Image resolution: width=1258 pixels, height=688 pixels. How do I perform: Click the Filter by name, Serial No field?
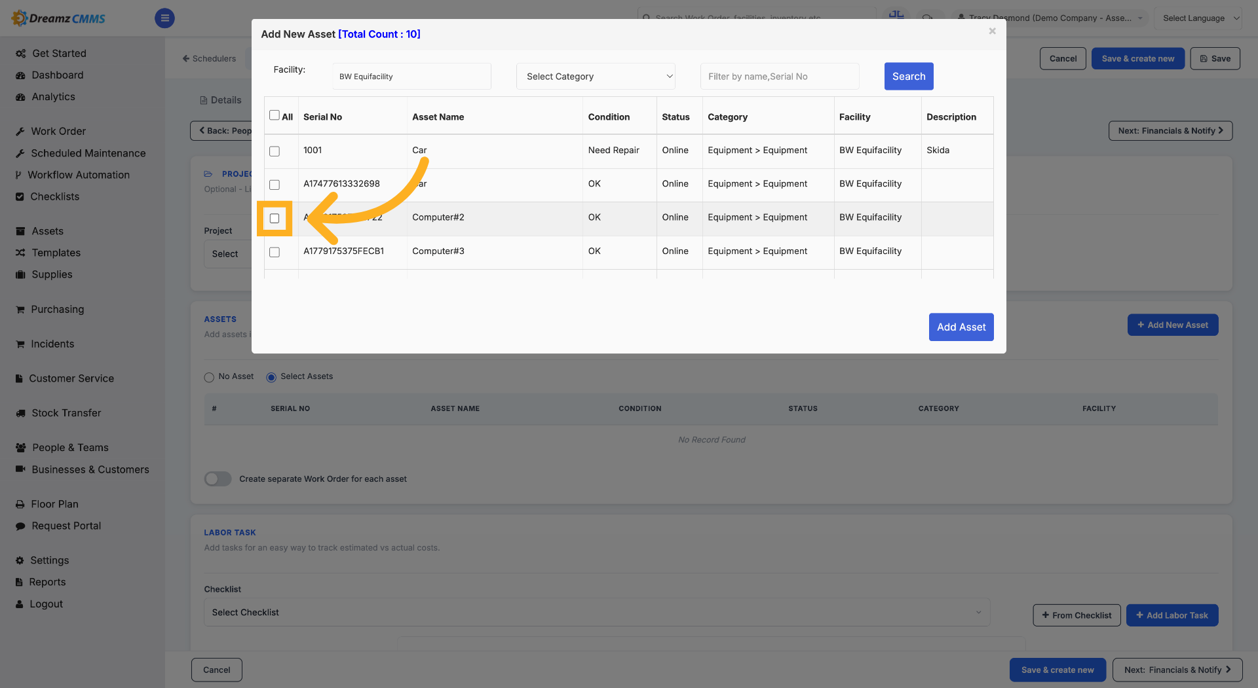coord(780,77)
